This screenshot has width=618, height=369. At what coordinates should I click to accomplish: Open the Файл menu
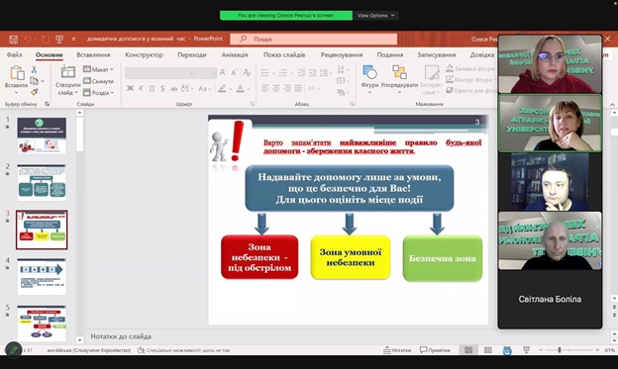(14, 54)
